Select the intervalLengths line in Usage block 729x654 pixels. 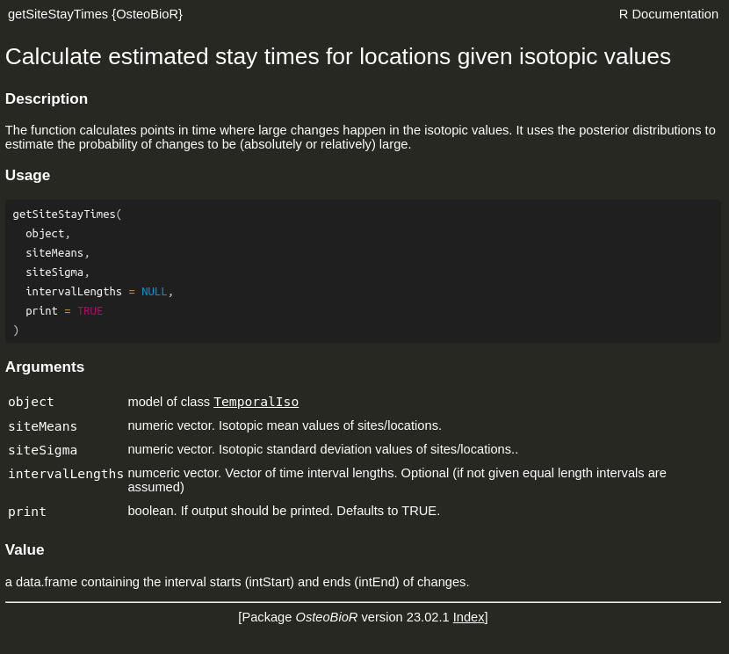pos(74,291)
